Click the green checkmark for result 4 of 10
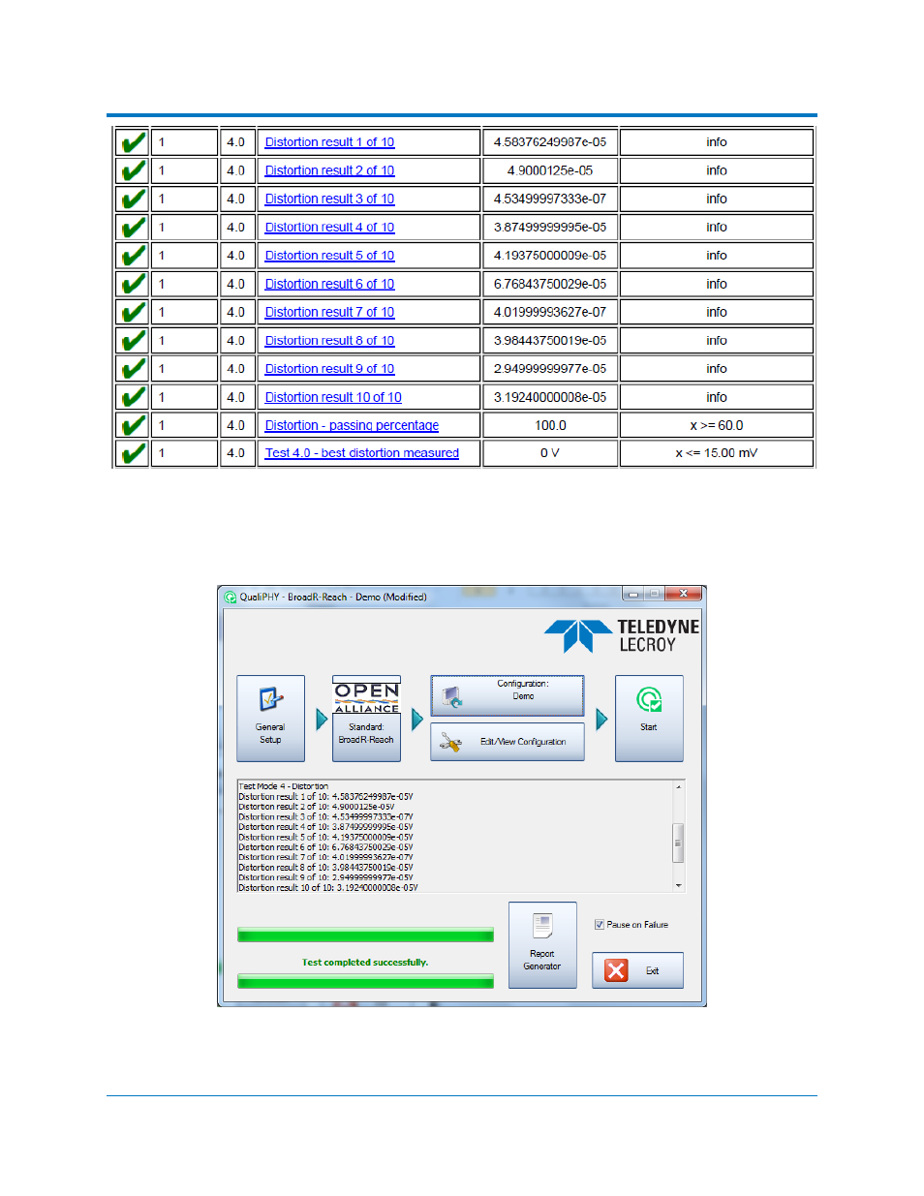The height and width of the screenshot is (1196, 924). pyautogui.click(x=133, y=228)
